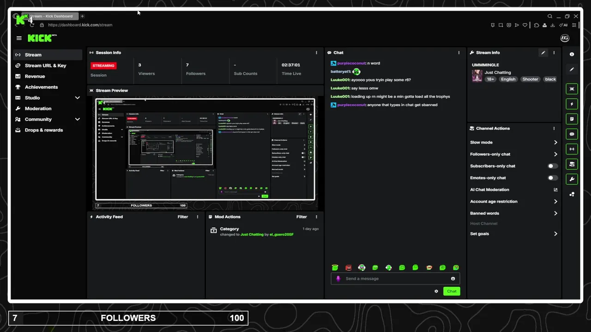Open AI Chat Moderation external link icon
This screenshot has height=332, width=591.
[x=555, y=190]
